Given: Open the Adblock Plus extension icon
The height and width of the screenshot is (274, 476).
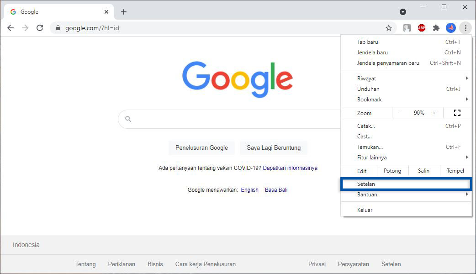Looking at the screenshot, I should 421,28.
